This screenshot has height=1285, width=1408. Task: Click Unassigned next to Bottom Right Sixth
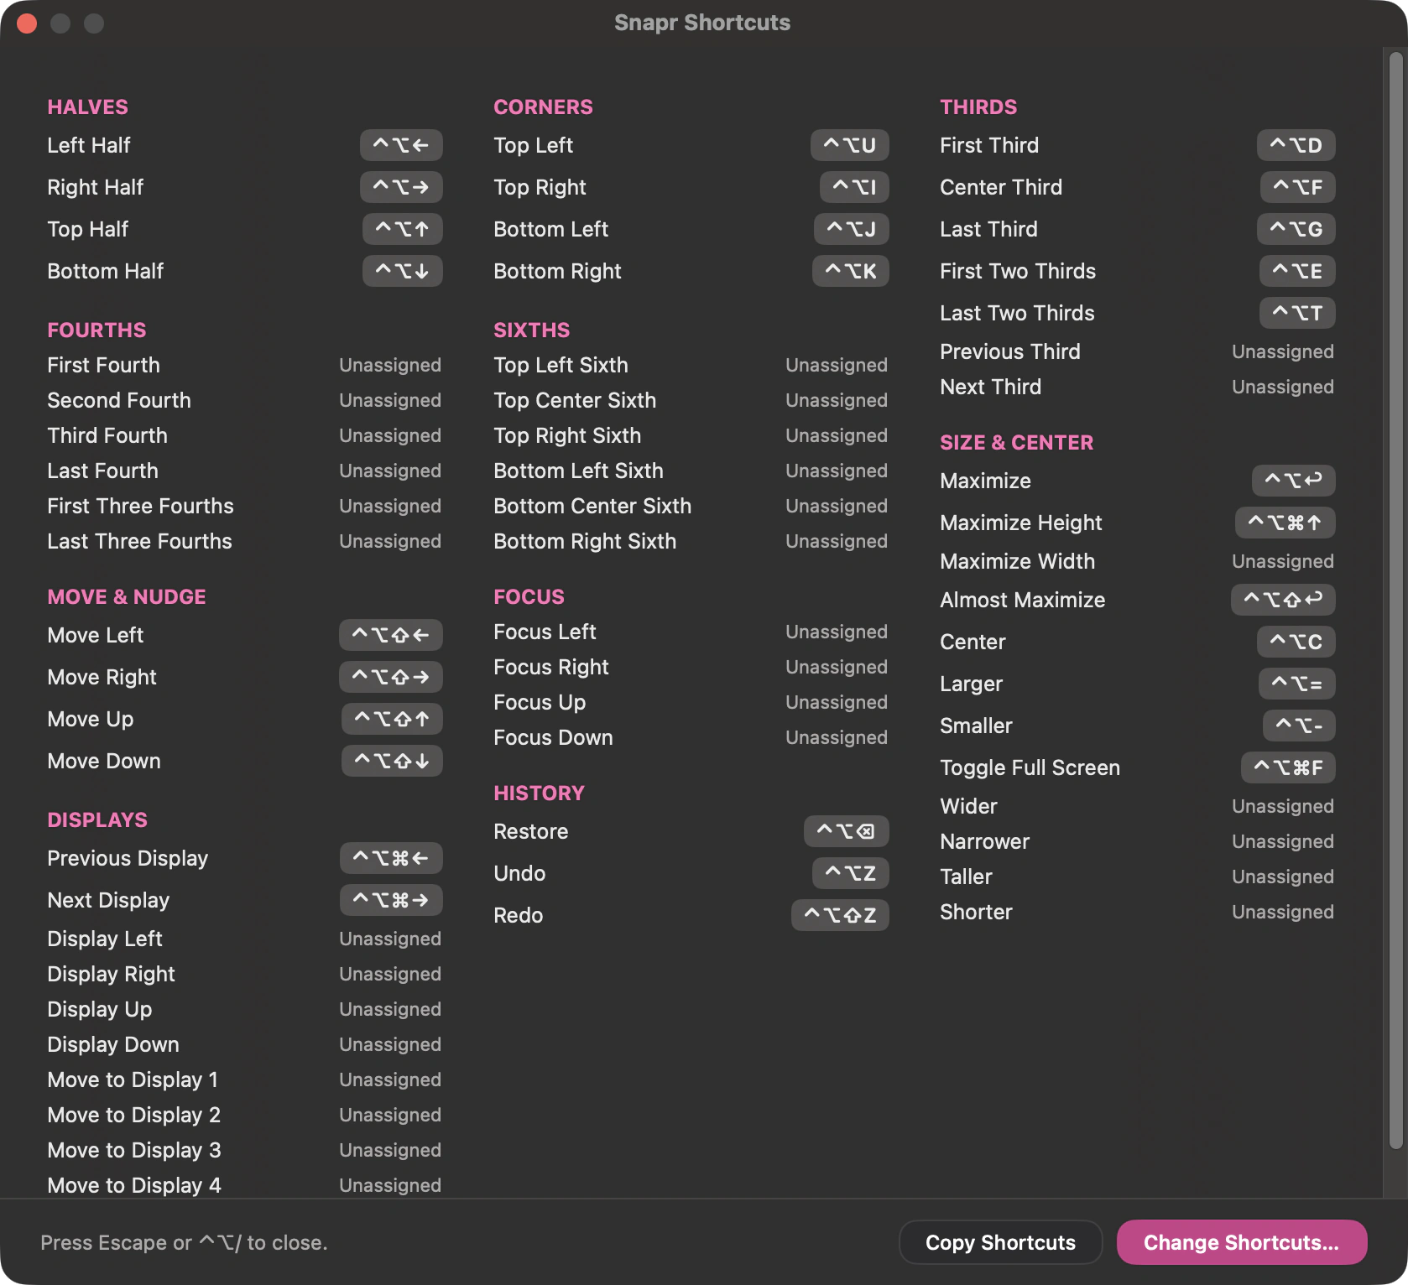837,541
